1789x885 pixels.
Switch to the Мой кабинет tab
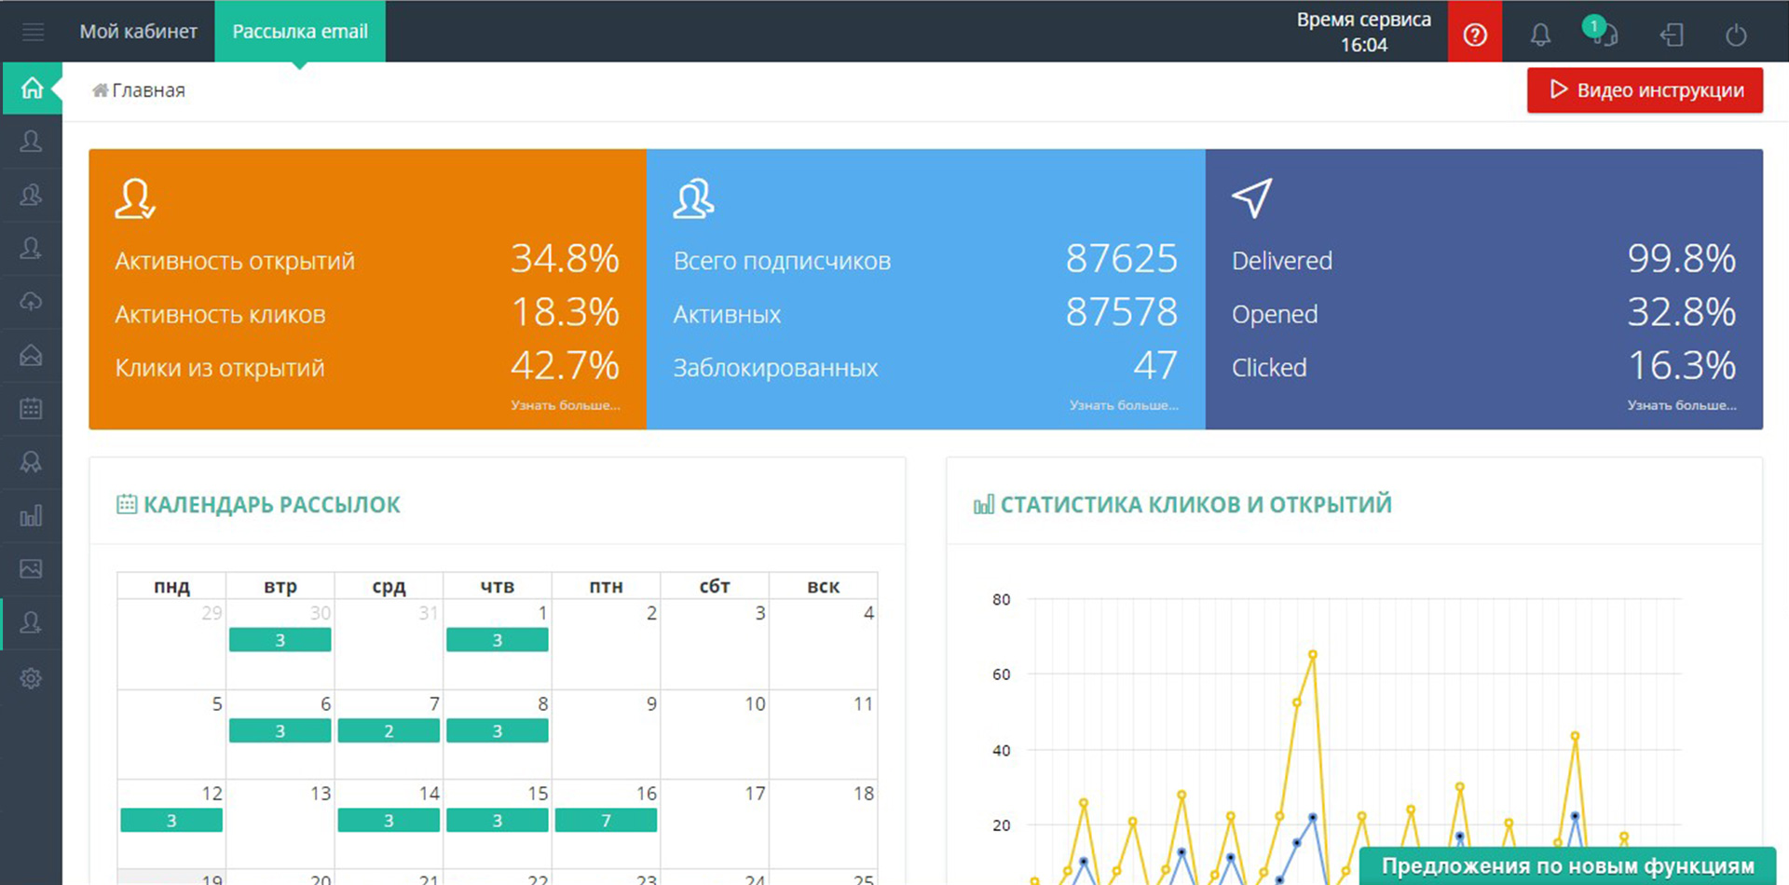point(138,32)
